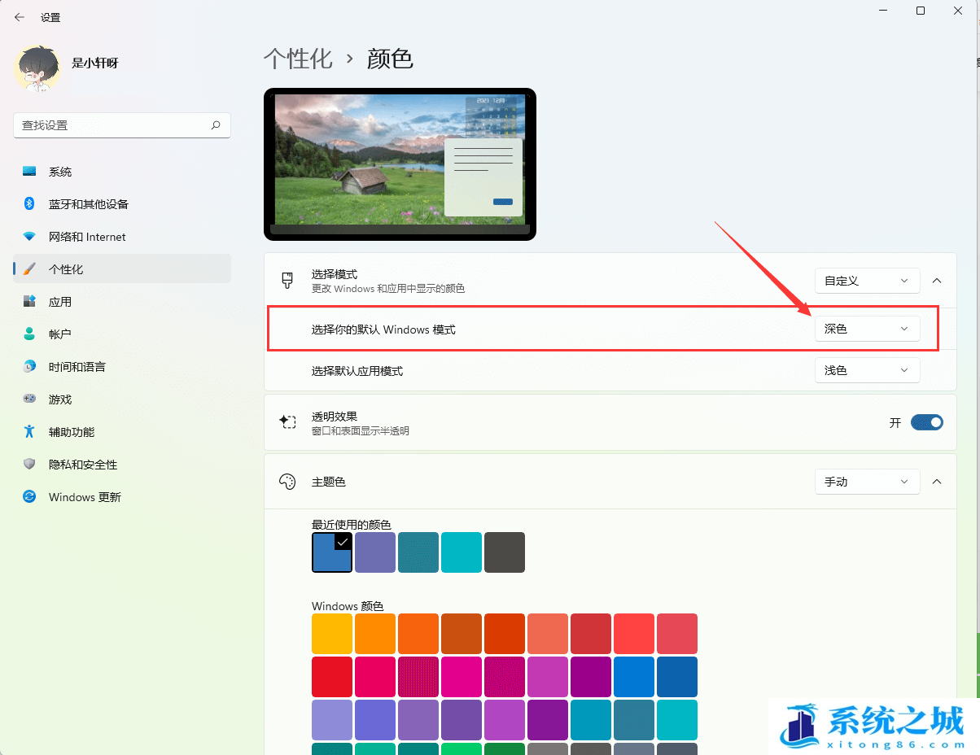The height and width of the screenshot is (755, 980).
Task: Click the Windows 颜色 heading
Action: 348,606
